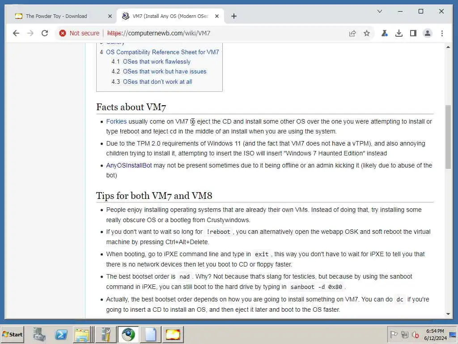Open OS Compatibility Reference Sheet contents link
This screenshot has width=458, height=344.
click(162, 52)
